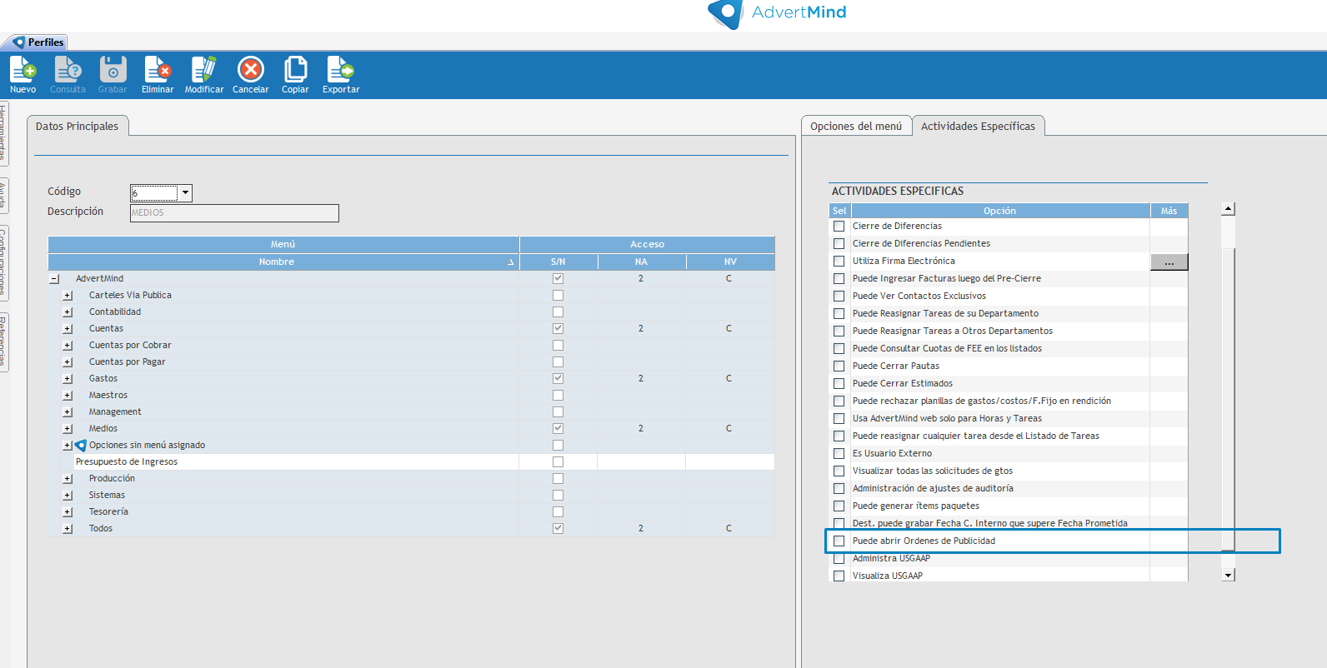This screenshot has width=1327, height=668.
Task: Click the Grabar save icon
Action: (x=113, y=74)
